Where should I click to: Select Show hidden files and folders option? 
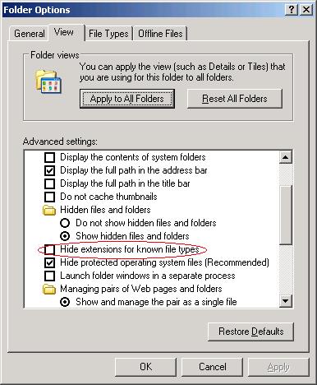click(x=65, y=236)
